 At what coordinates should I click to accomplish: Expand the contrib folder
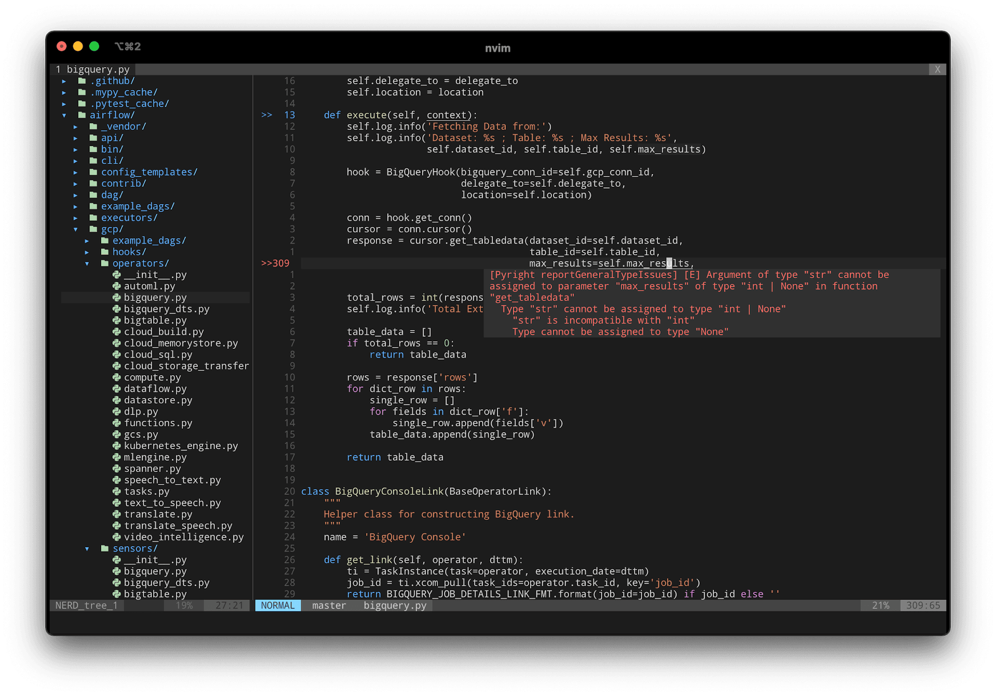[76, 183]
